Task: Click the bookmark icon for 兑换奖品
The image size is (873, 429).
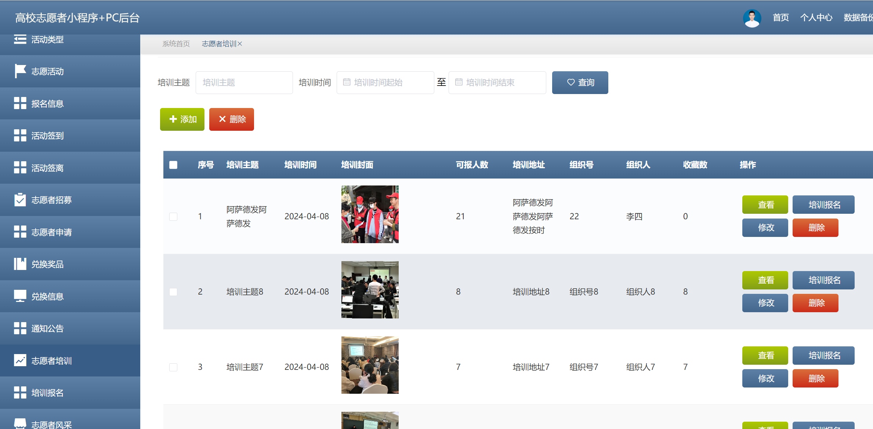Action: [x=20, y=264]
